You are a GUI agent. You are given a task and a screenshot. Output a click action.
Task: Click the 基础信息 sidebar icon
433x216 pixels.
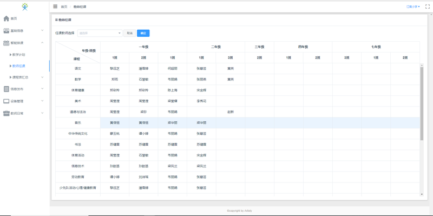coord(6,31)
